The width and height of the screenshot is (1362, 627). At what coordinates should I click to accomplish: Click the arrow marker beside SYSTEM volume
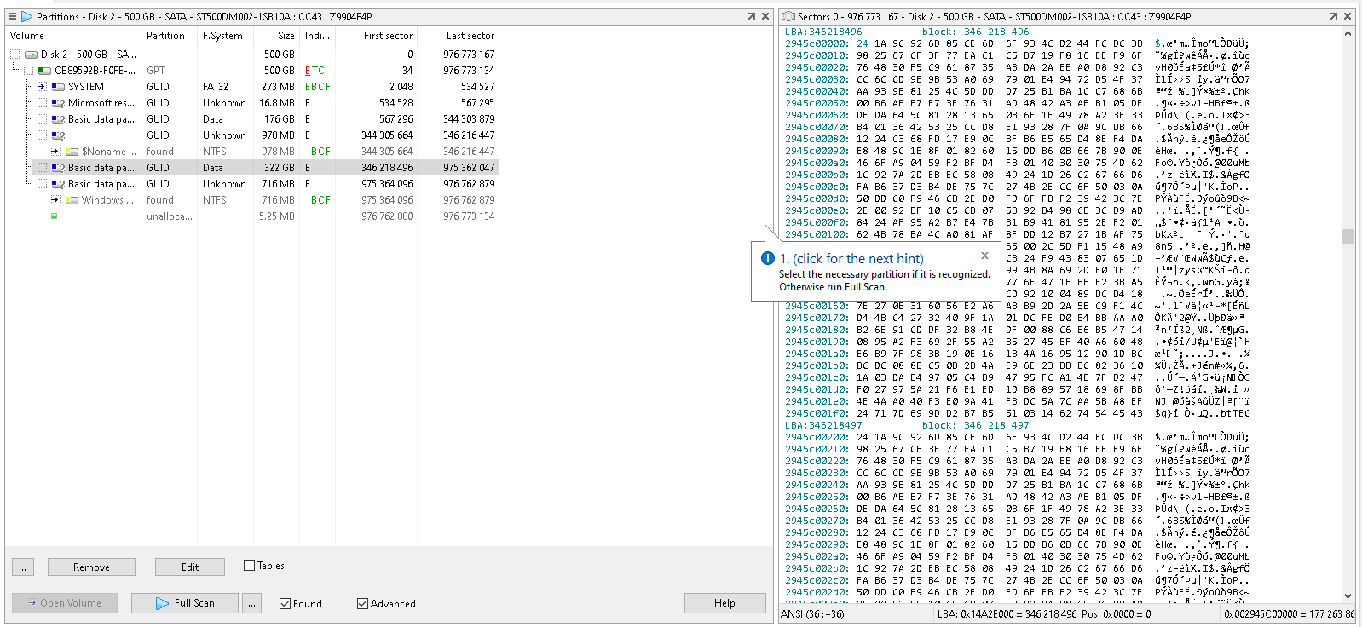[x=42, y=87]
